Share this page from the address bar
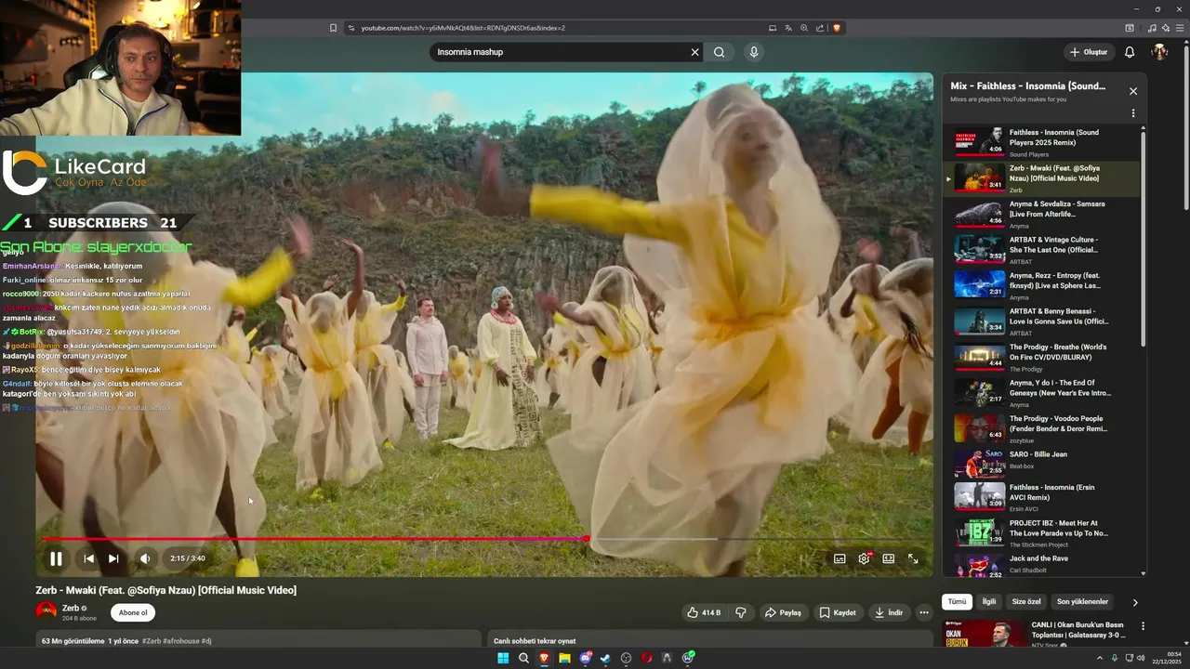 point(820,28)
